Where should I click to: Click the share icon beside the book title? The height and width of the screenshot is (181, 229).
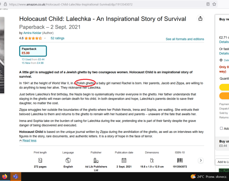(200, 19)
